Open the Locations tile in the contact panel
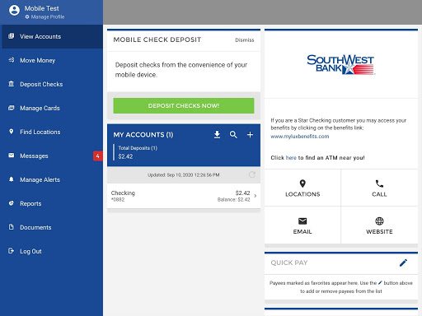 [x=302, y=188]
